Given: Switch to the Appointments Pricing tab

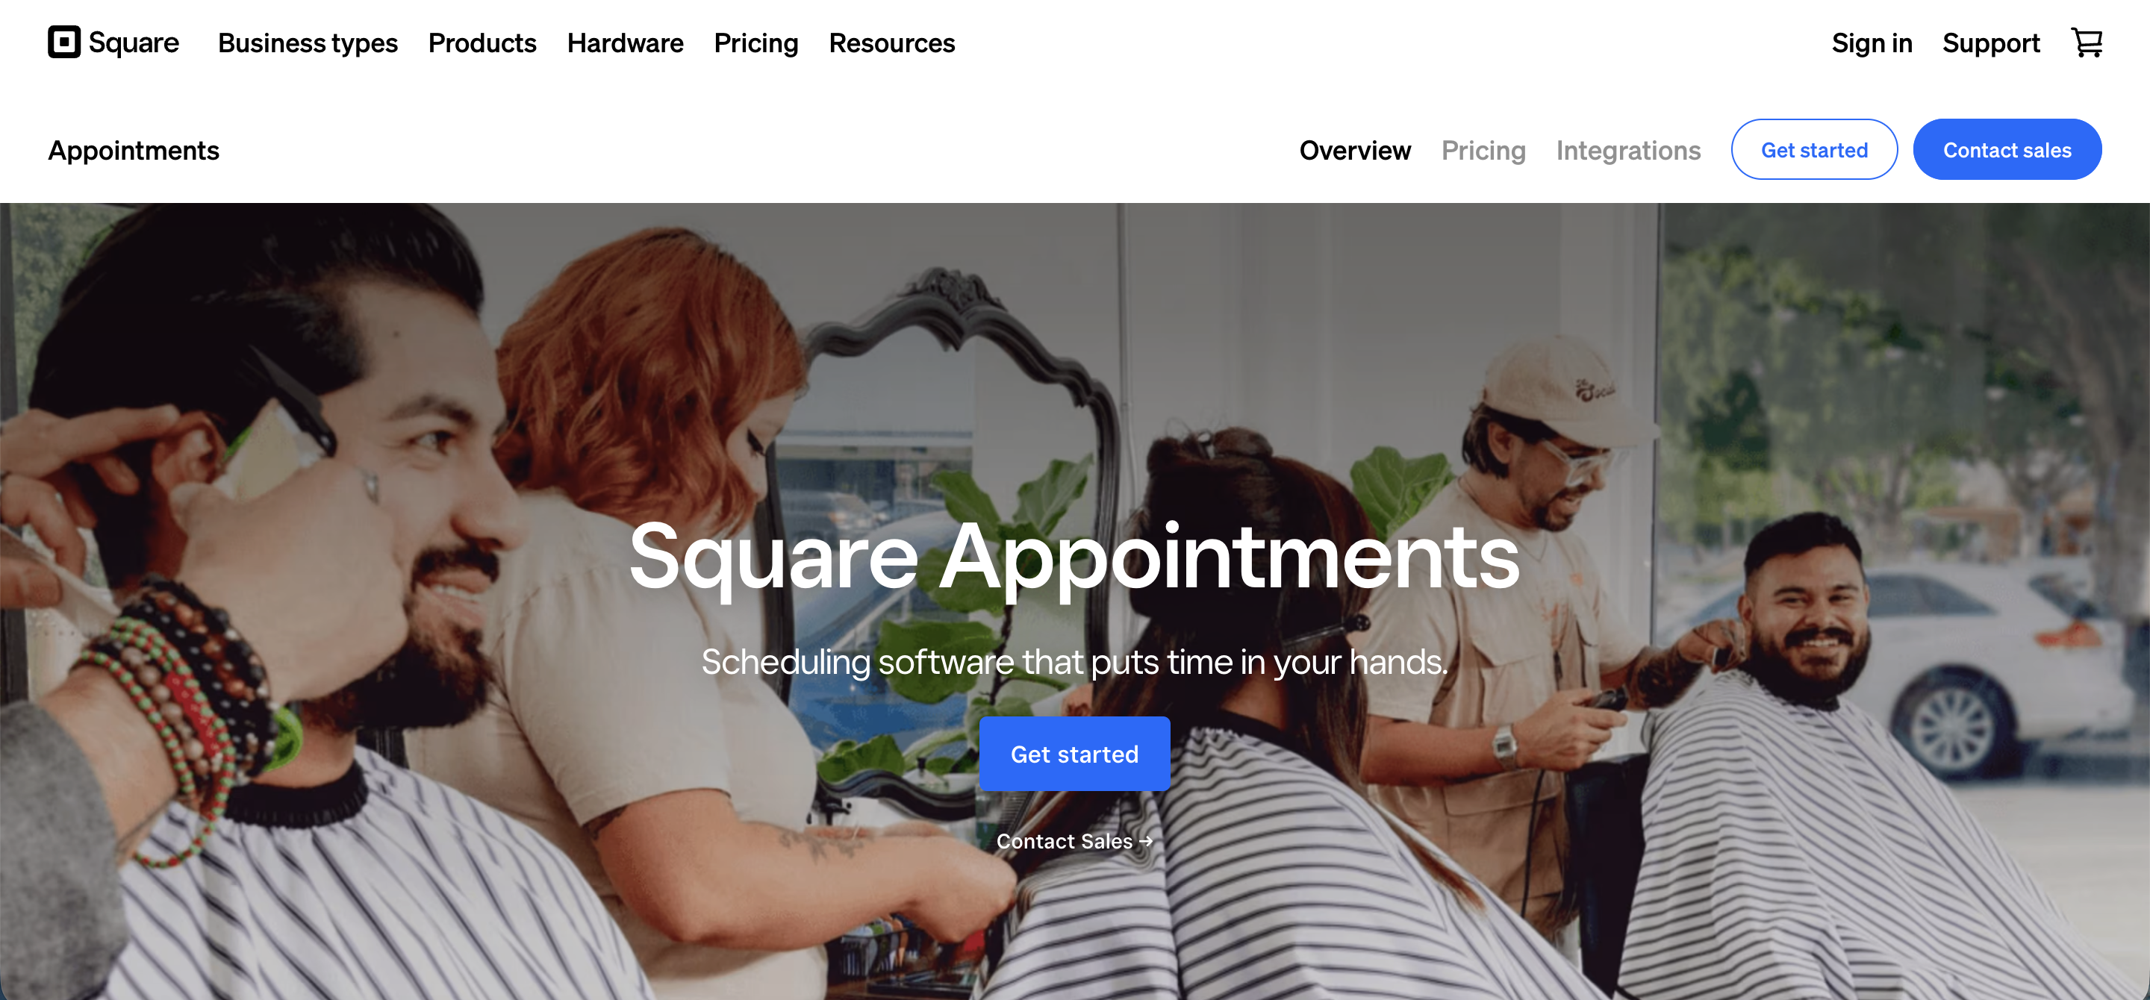Looking at the screenshot, I should click(1483, 150).
